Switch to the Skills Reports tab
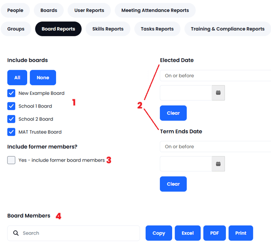The width and height of the screenshot is (271, 244). pyautogui.click(x=108, y=29)
